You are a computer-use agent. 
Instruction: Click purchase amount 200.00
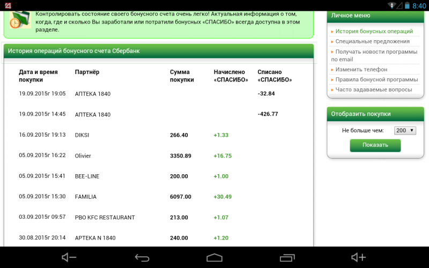(179, 176)
